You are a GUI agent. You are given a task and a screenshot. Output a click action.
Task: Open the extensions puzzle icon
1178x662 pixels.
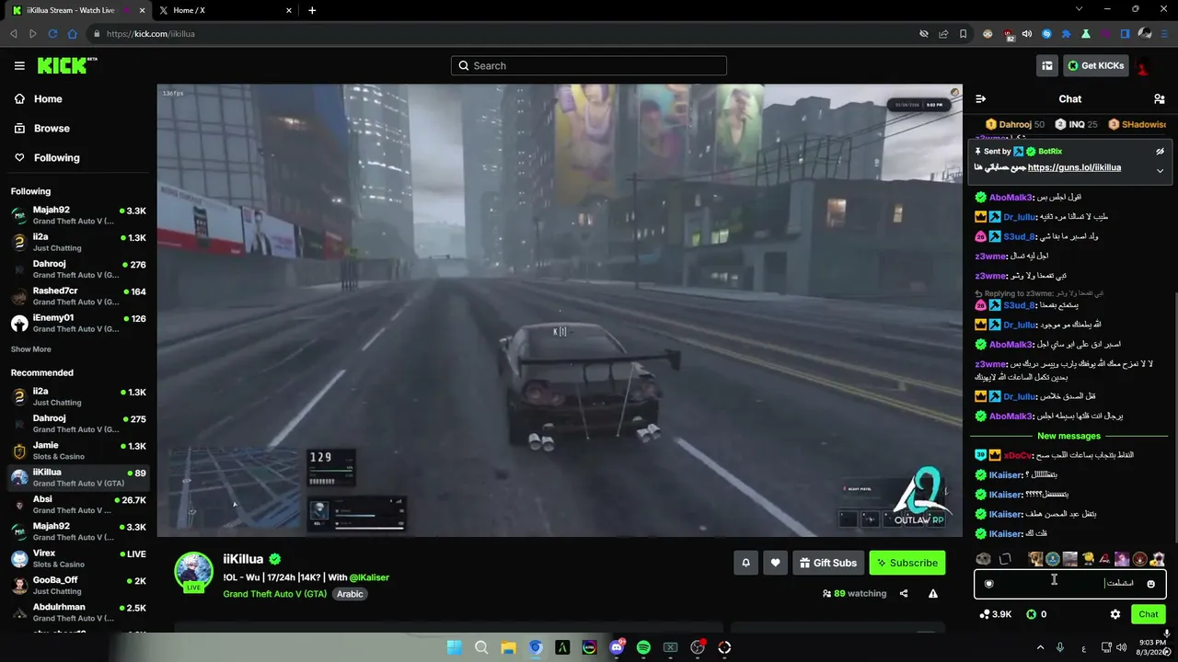[x=1067, y=34]
